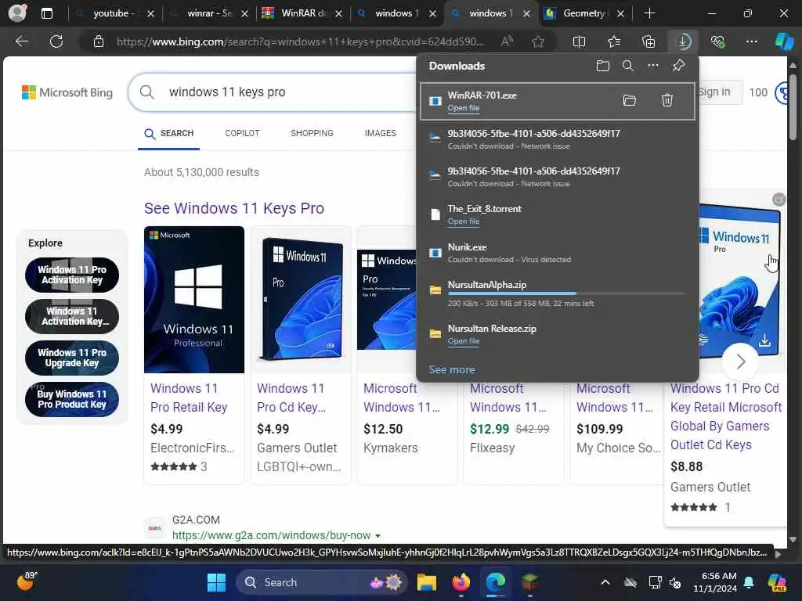Viewport: 802px width, 601px height.
Task: Open Collections toolbar icon
Action: coord(648,41)
